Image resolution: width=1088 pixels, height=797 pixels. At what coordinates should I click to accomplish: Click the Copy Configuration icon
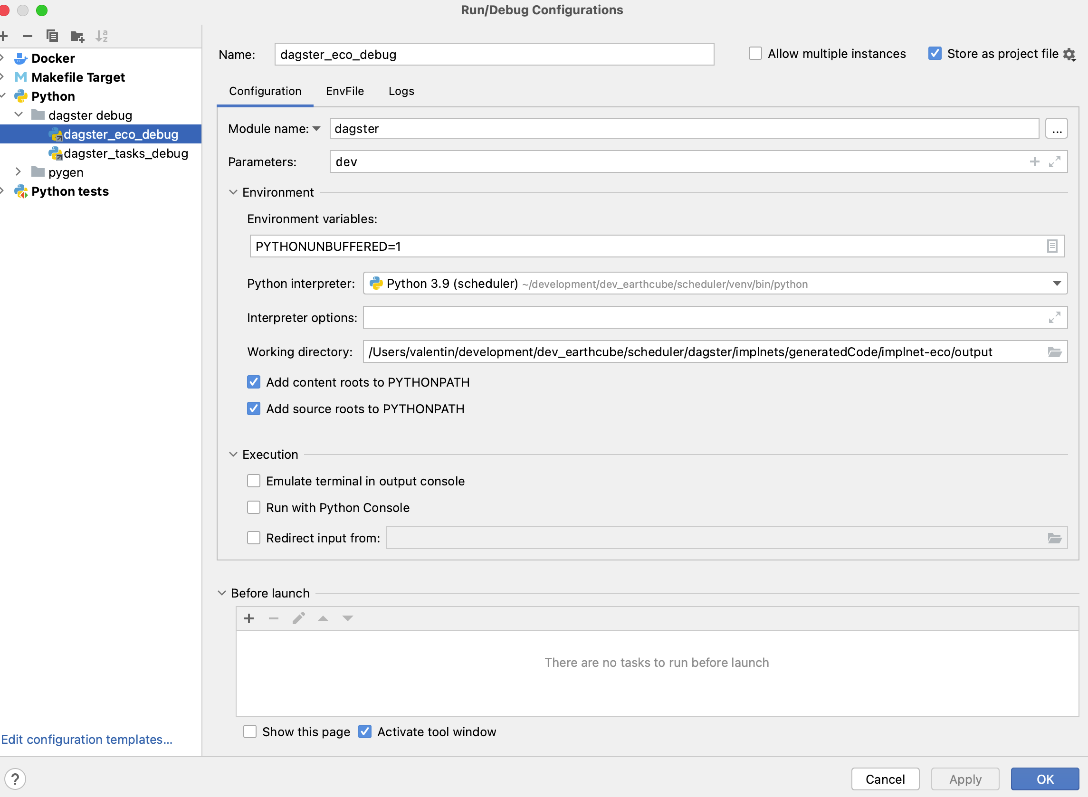[x=52, y=36]
